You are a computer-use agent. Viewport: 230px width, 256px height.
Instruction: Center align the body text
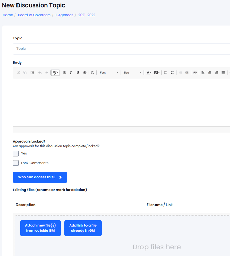tap(210, 73)
